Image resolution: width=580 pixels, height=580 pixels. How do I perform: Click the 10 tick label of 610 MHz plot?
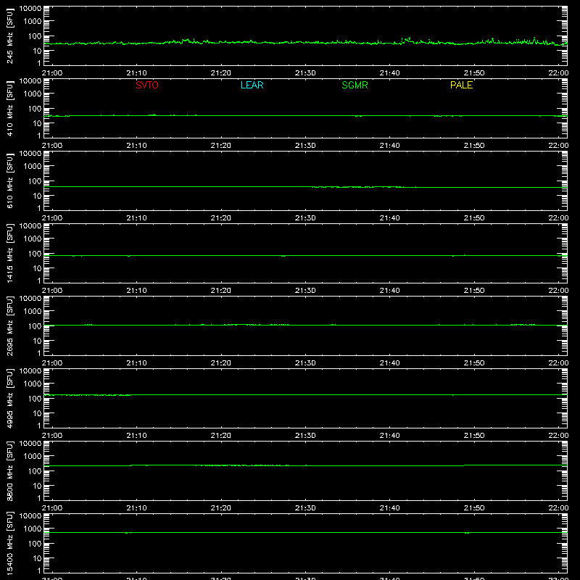37,196
